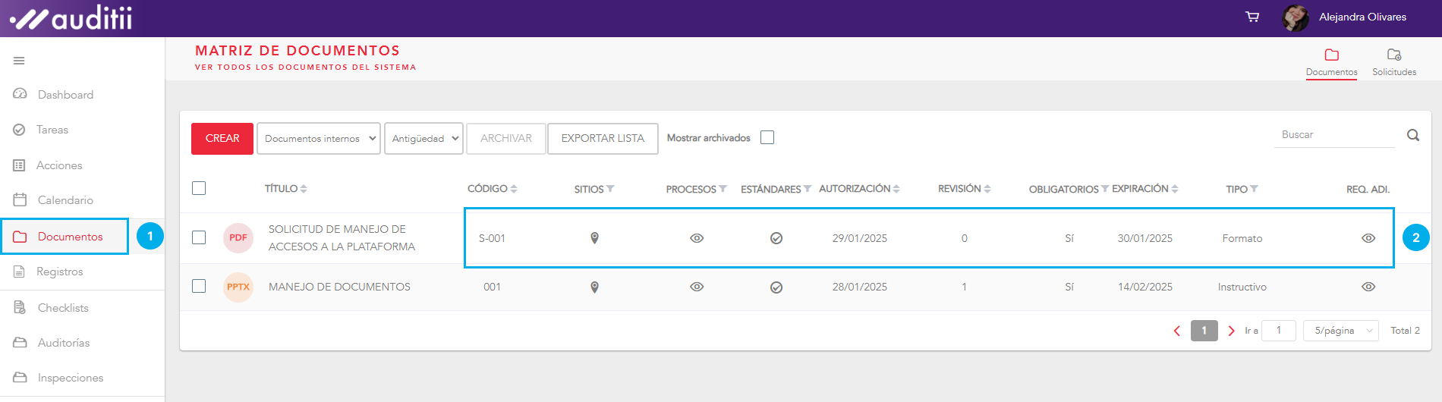
Task: Go to next page arrow
Action: (1231, 331)
